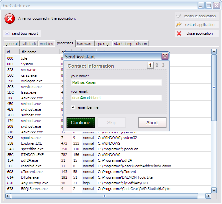Click the restart application arrow icon
The height and width of the screenshot is (204, 222).
point(179,25)
